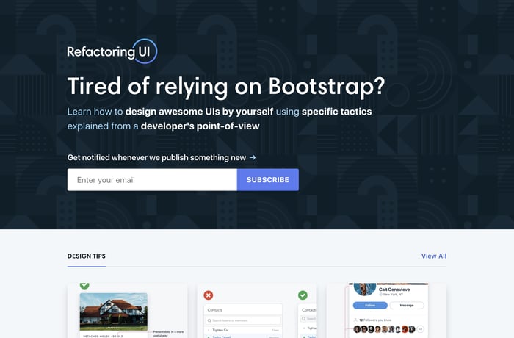Click the '12 Followers you know' text
Screen dimensions: 514x338
click(375, 320)
